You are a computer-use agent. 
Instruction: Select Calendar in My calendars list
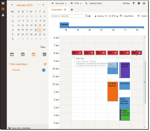[x=16, y=70]
